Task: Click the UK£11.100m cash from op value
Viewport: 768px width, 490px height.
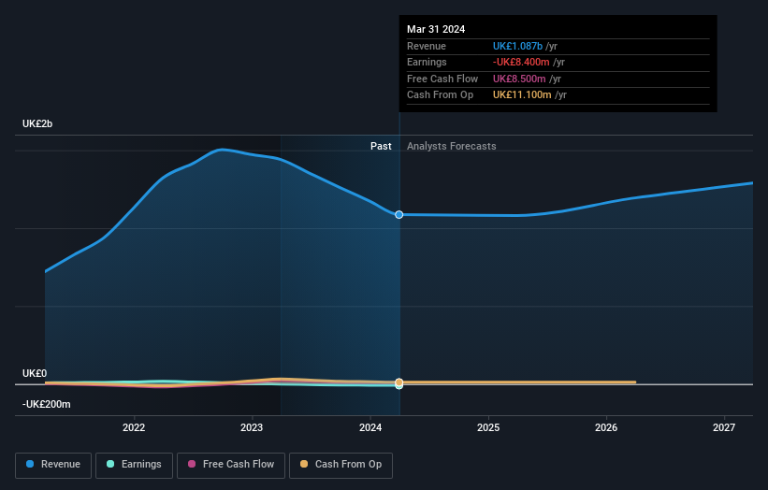Action: click(x=522, y=95)
